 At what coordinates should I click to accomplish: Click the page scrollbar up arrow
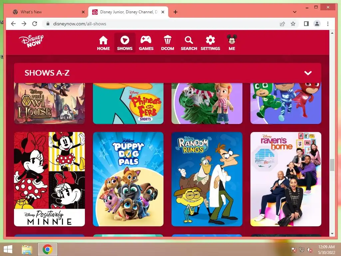pyautogui.click(x=332, y=33)
